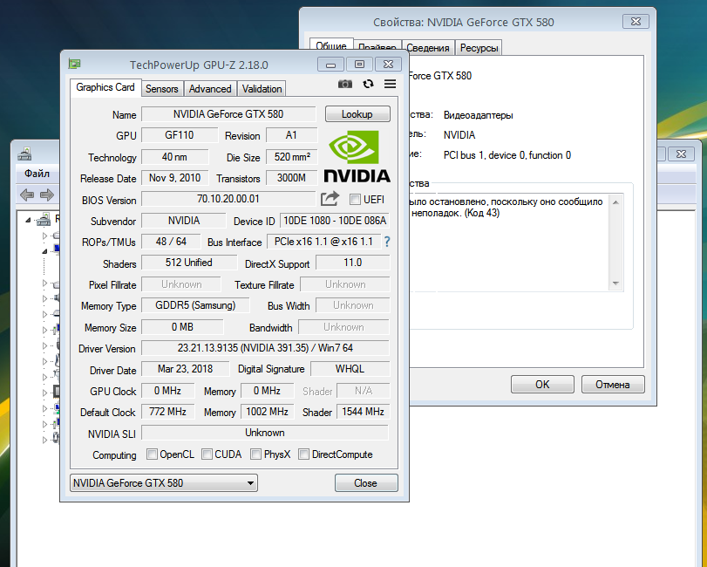The image size is (707, 567).
Task: Click the Die Size value 520 mm²
Action: tap(292, 157)
